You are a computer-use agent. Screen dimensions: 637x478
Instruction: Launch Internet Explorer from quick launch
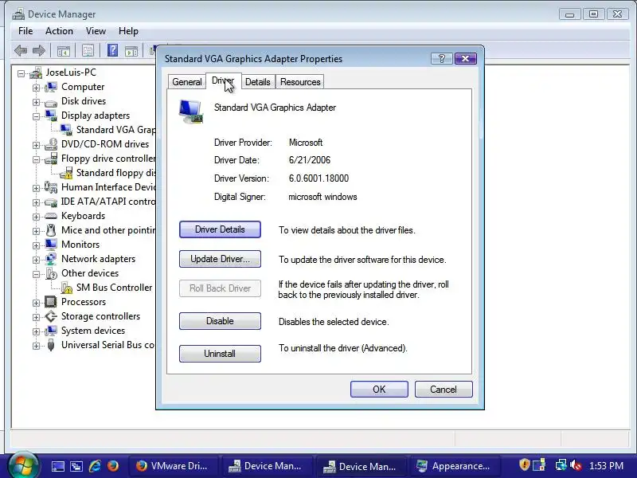[x=95, y=466]
